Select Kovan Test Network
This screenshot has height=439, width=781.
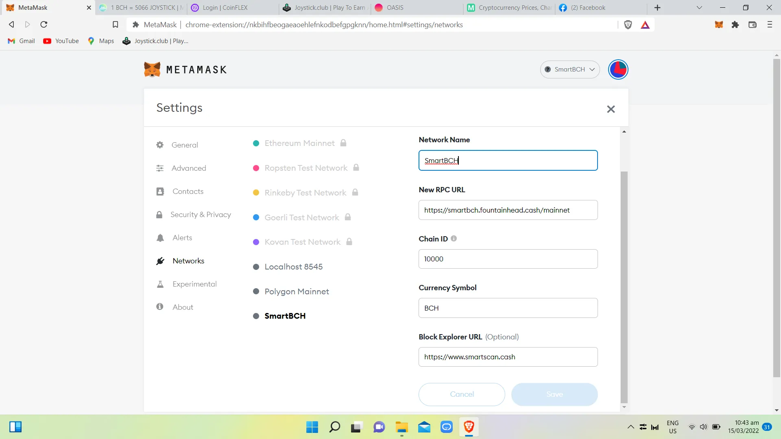pyautogui.click(x=303, y=242)
